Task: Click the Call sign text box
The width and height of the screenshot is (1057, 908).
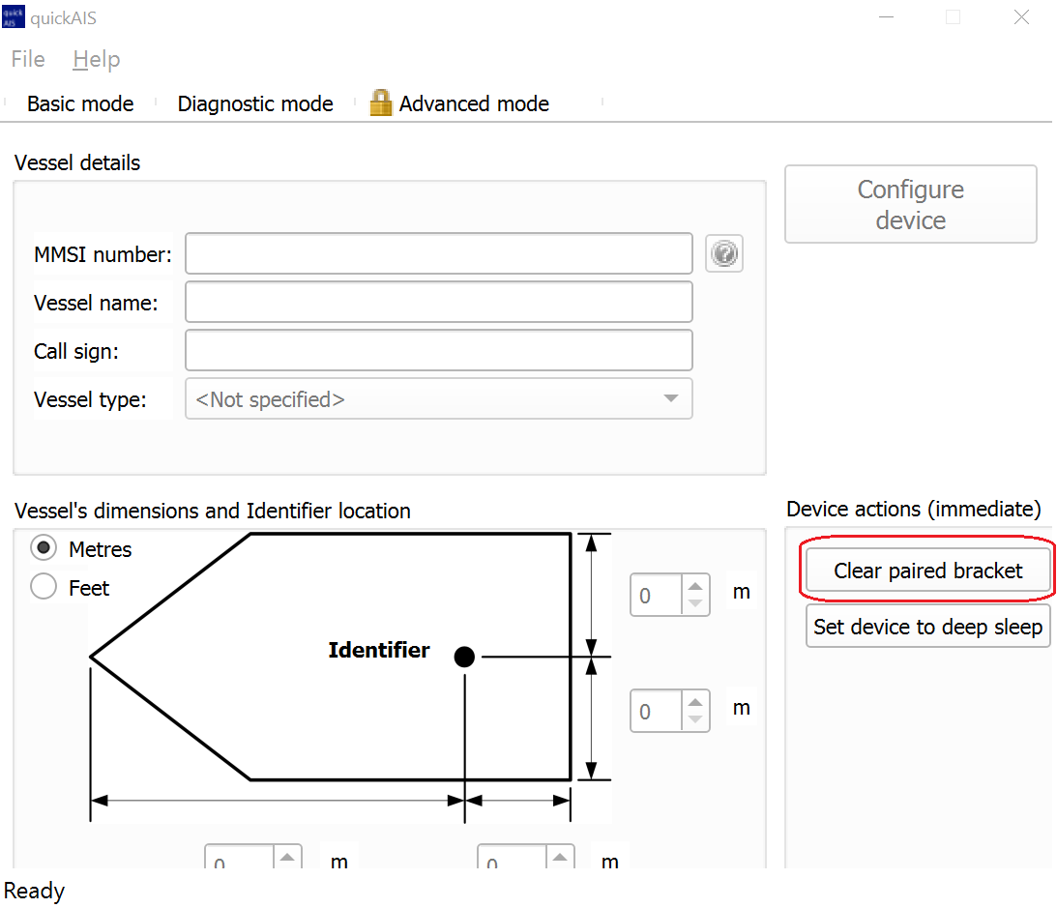Action: click(438, 351)
